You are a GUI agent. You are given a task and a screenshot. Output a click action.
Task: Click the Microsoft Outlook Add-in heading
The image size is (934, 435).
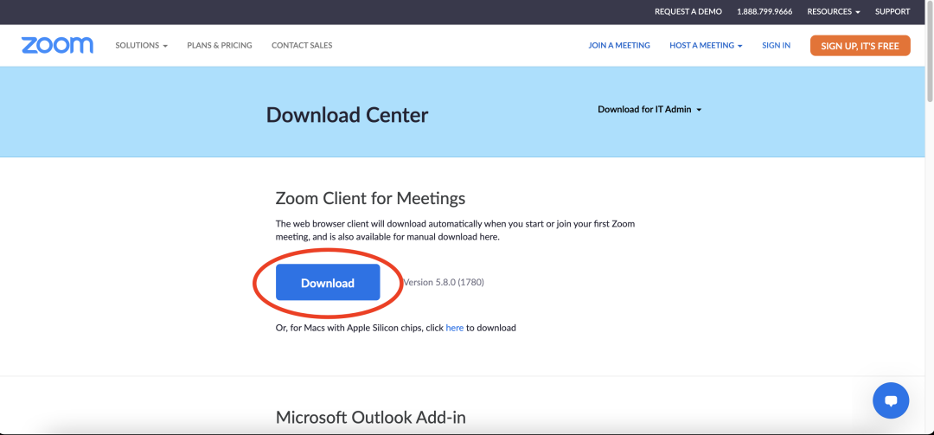click(370, 418)
